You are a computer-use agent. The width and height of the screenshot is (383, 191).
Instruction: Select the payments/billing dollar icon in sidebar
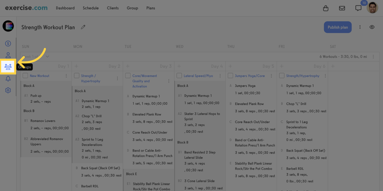(x=8, y=43)
